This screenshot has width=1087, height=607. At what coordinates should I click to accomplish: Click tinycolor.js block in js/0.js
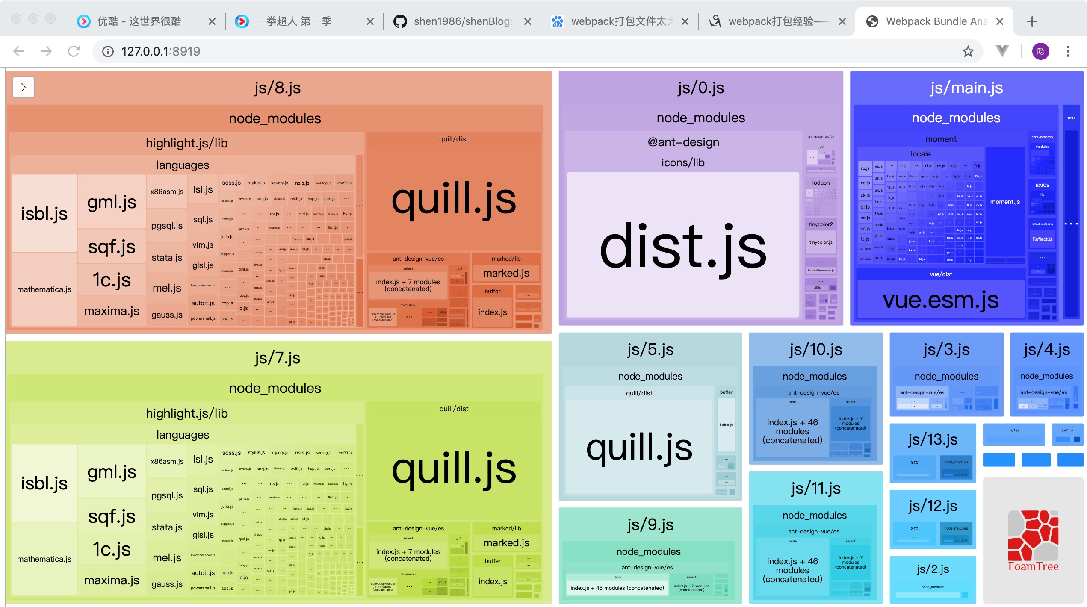pyautogui.click(x=821, y=242)
